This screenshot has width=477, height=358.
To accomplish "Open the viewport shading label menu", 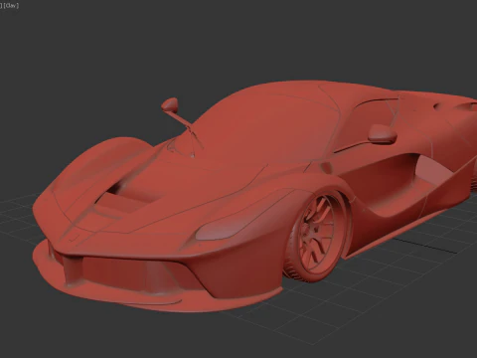I will pyautogui.click(x=11, y=5).
